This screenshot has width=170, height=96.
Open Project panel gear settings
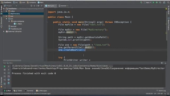(x=39, y=6)
